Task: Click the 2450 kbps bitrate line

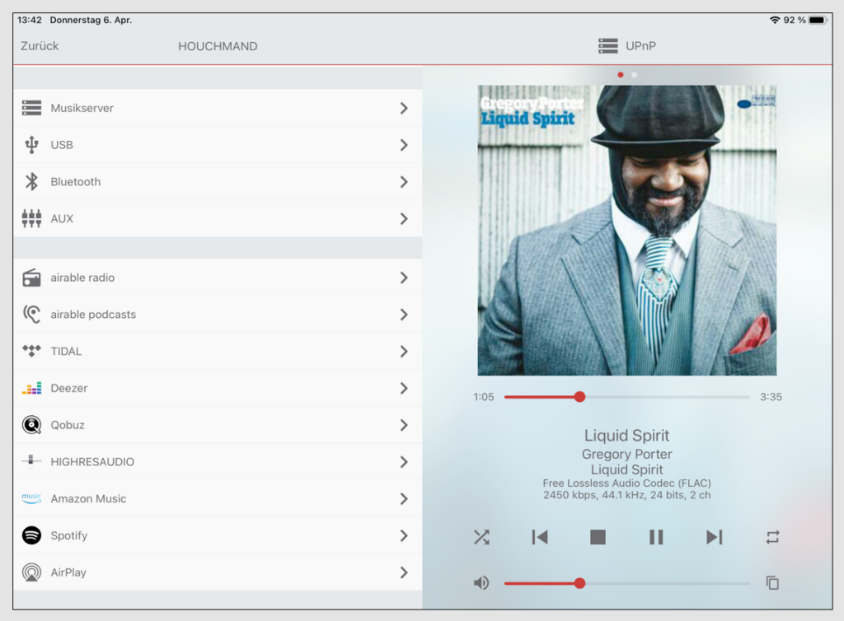Action: [626, 495]
